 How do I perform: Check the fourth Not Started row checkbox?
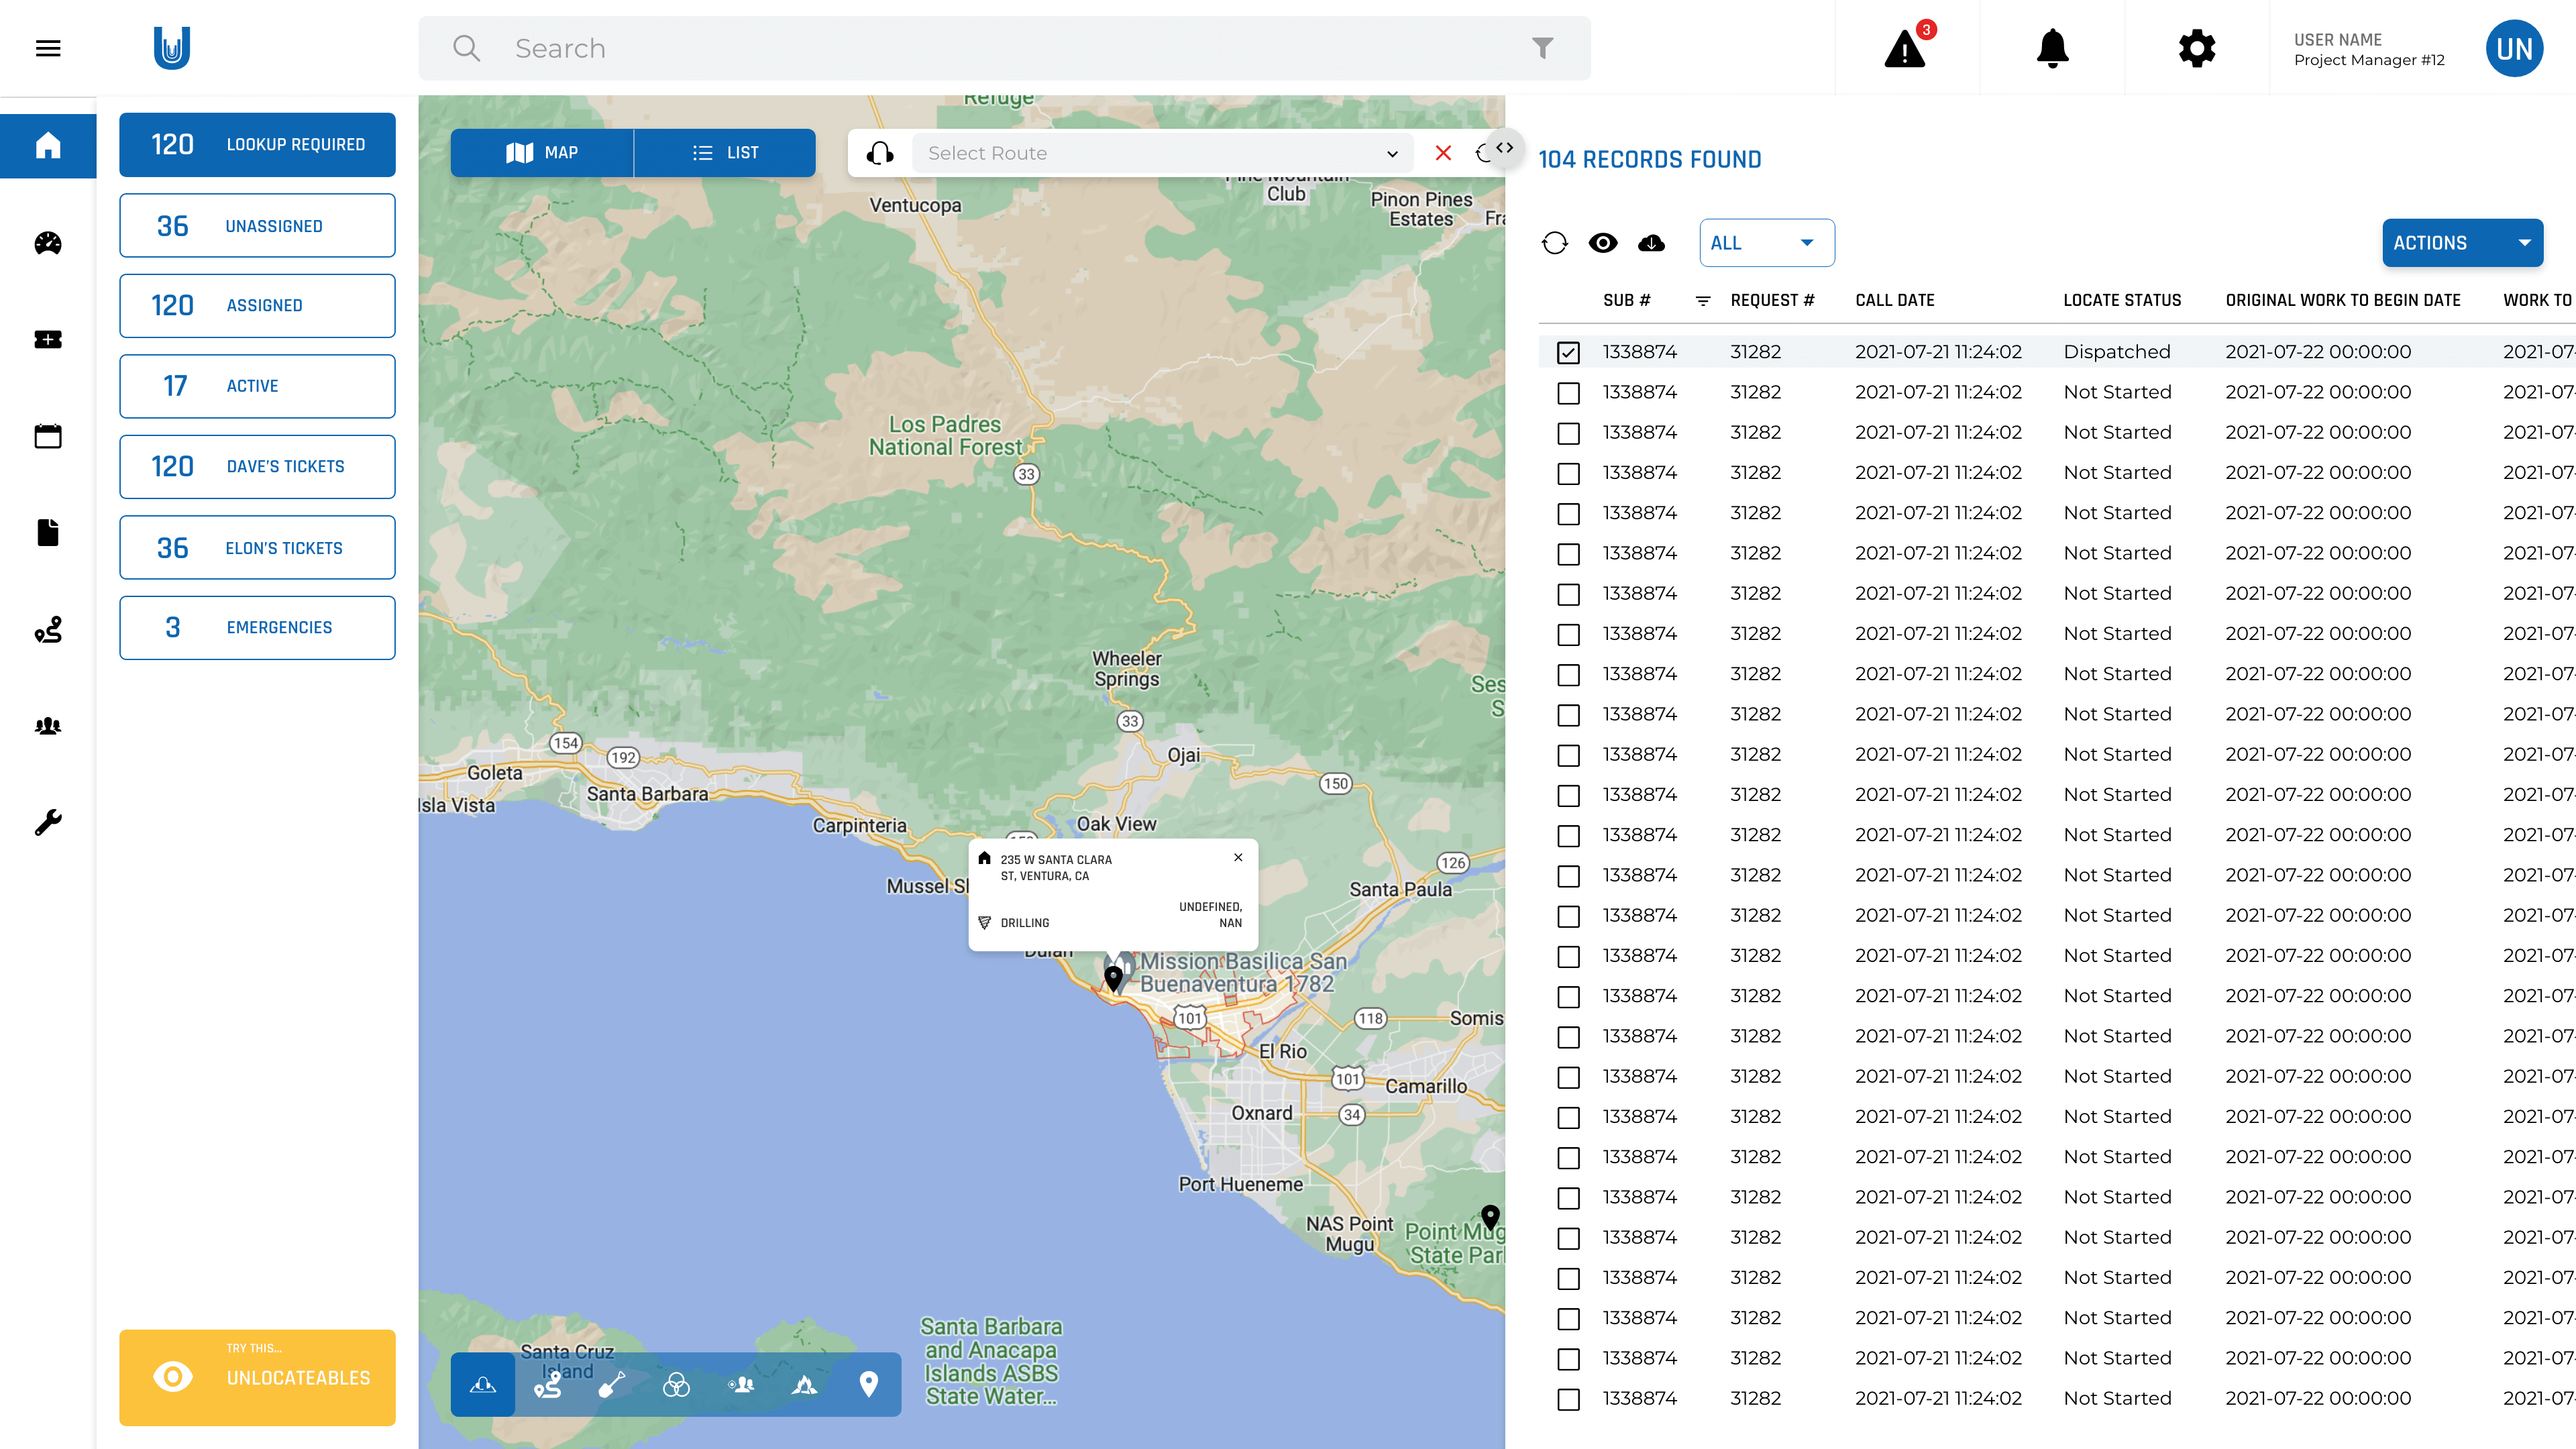pos(1568,514)
